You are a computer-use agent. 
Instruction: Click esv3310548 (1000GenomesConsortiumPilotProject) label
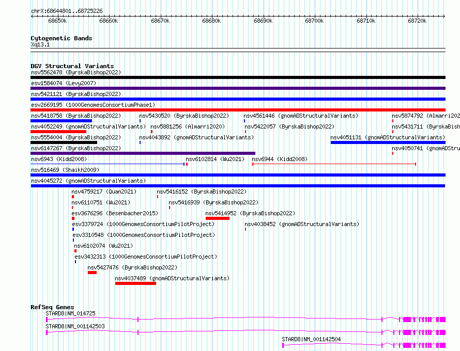pos(144,235)
